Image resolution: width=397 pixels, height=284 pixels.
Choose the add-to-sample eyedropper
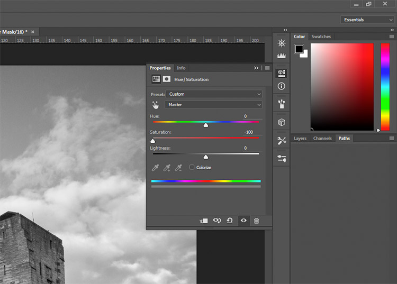coord(167,168)
